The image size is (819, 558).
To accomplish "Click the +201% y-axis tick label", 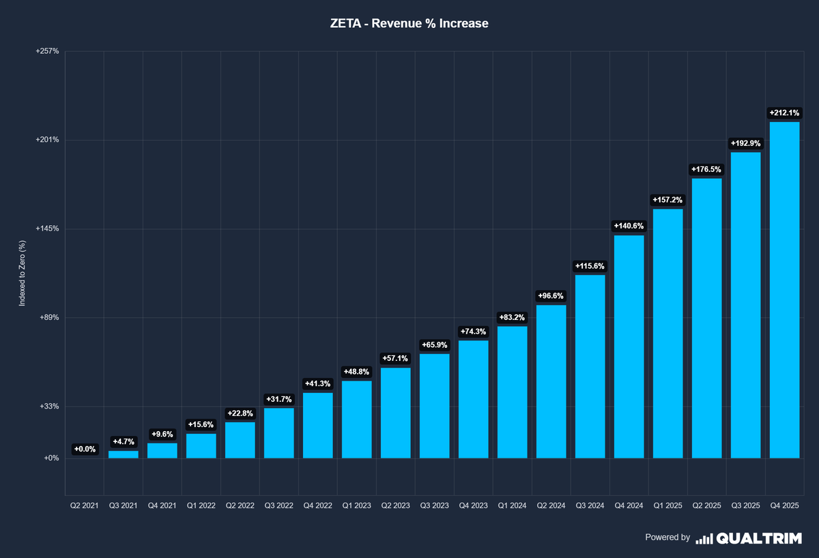I will click(48, 140).
